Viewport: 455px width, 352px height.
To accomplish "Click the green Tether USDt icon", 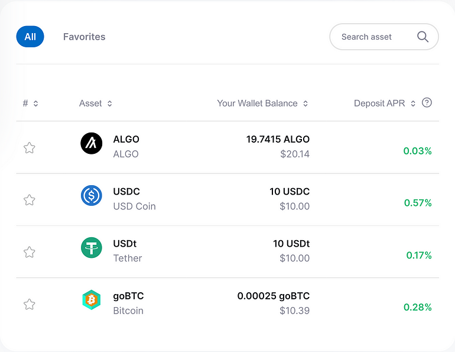I will coord(92,248).
